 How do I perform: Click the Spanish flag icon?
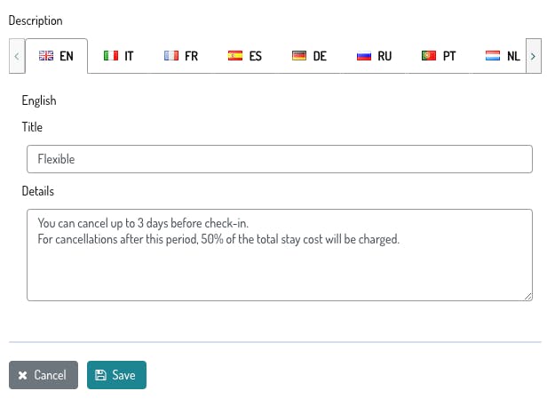(235, 56)
